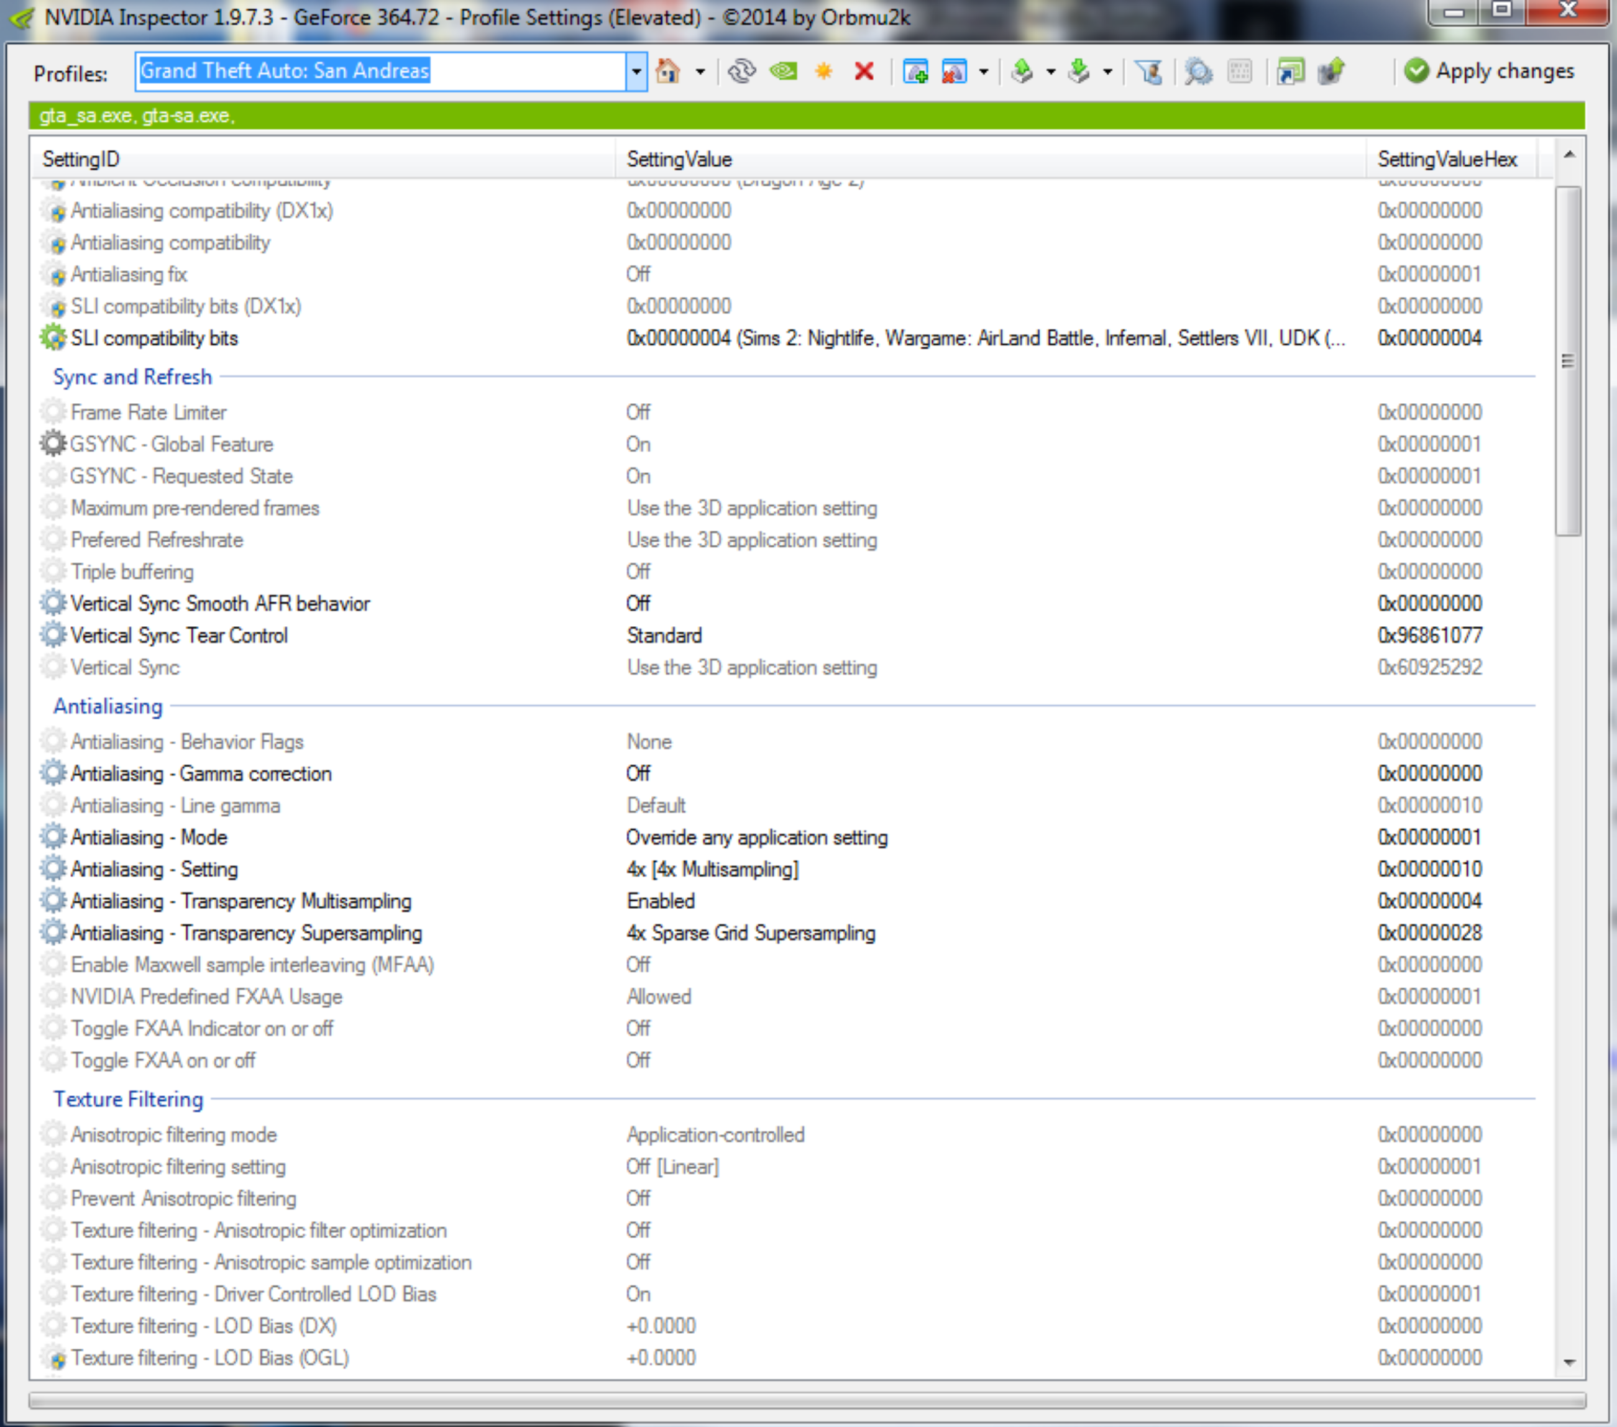Click the green NVIDIA logo icon
Image resolution: width=1617 pixels, height=1427 pixels.
(x=783, y=71)
